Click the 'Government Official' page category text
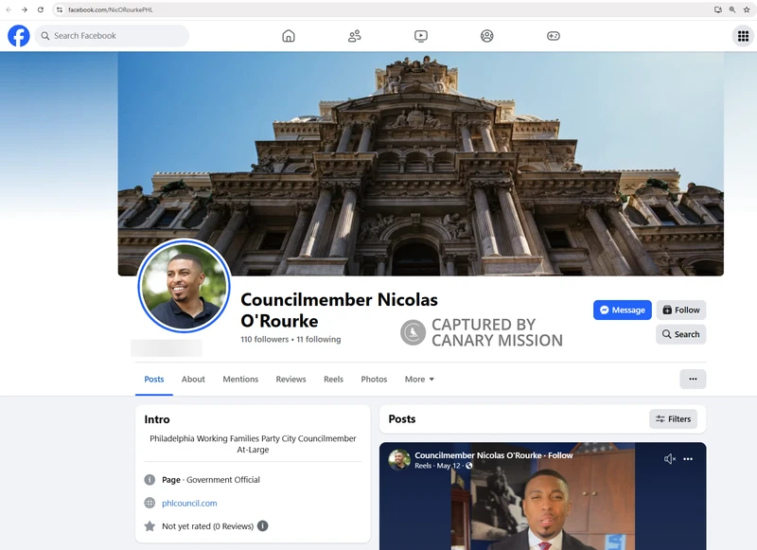Screen dimensions: 757x550 pyautogui.click(x=223, y=480)
